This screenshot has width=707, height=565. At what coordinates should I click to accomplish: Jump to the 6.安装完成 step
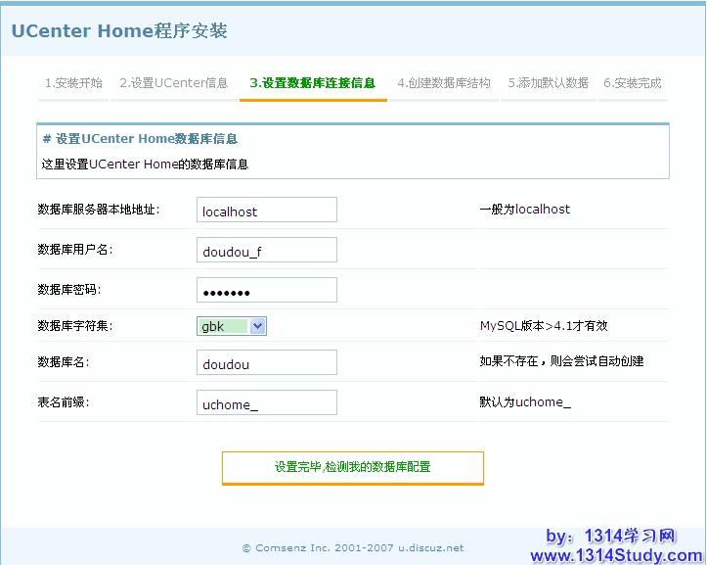(632, 83)
